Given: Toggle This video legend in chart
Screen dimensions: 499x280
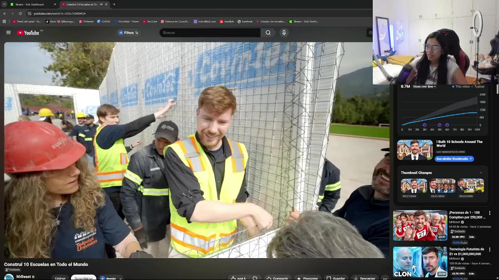Looking at the screenshot, I should 462,86.
